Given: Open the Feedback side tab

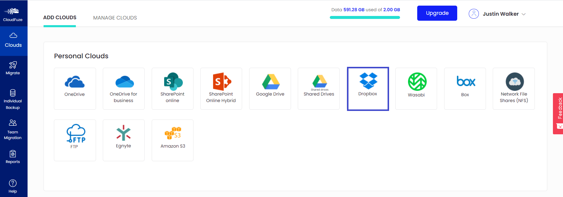Looking at the screenshot, I should (x=558, y=114).
